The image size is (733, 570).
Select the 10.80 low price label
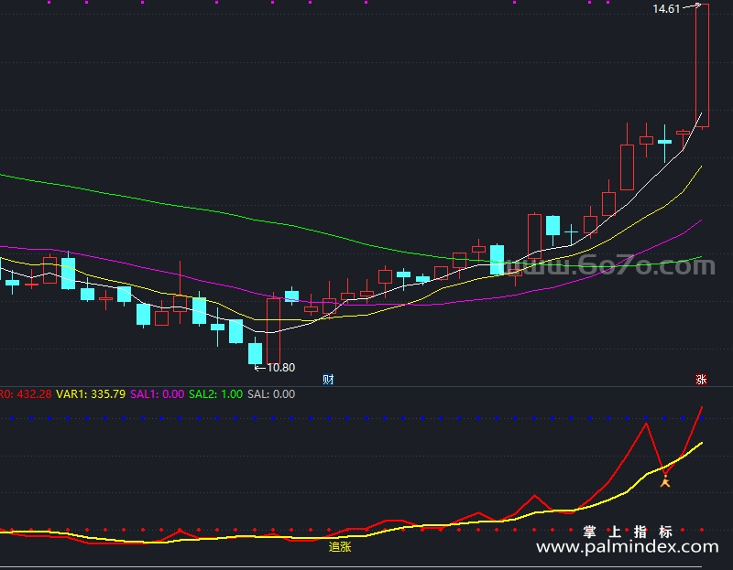coord(281,368)
